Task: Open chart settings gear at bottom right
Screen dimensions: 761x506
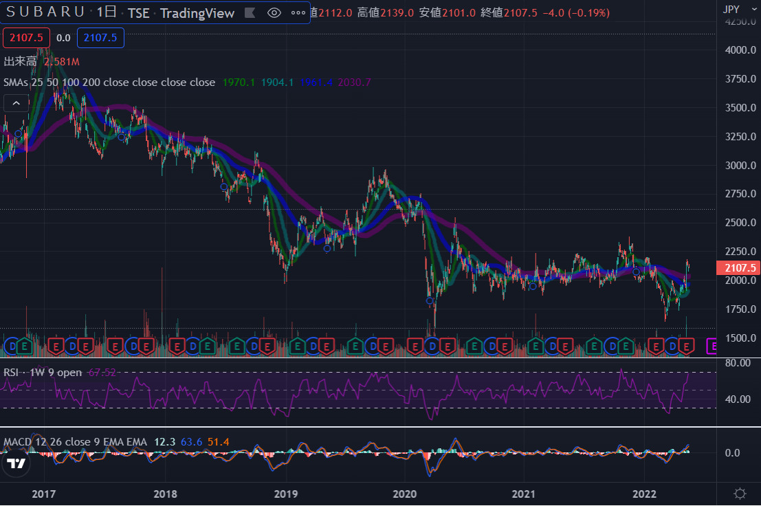Action: (x=740, y=494)
